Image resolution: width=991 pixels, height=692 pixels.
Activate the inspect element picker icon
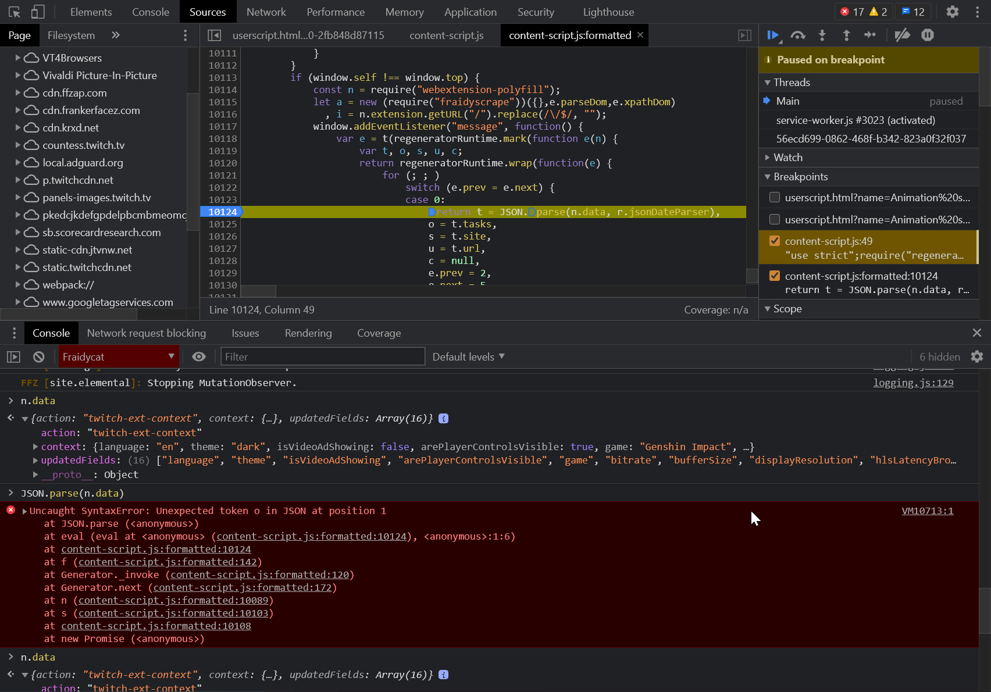[15, 12]
